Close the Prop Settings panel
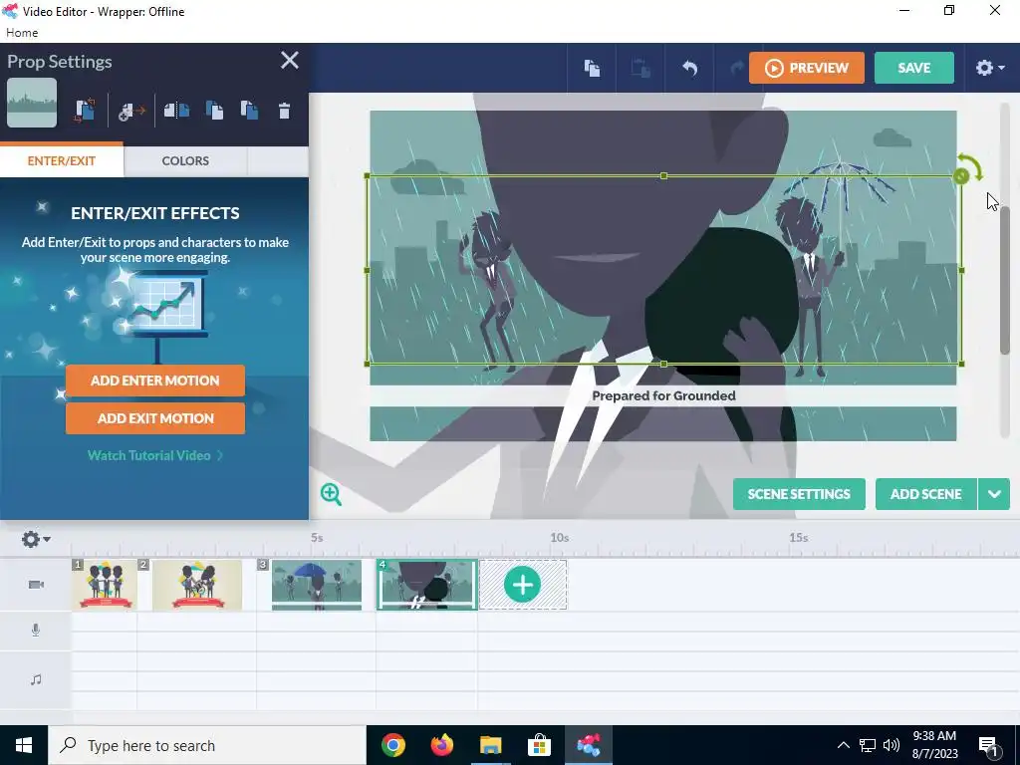Image resolution: width=1020 pixels, height=765 pixels. tap(290, 61)
